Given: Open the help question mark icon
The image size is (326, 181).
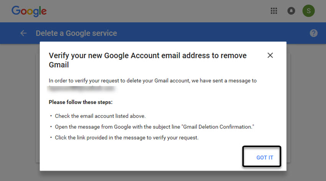Looking at the screenshot, I should pyautogui.click(x=313, y=33).
